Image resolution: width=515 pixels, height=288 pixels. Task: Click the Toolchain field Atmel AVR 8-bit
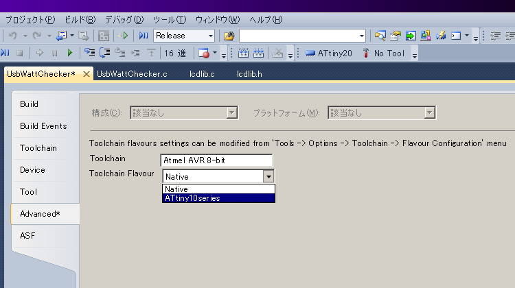click(x=216, y=160)
